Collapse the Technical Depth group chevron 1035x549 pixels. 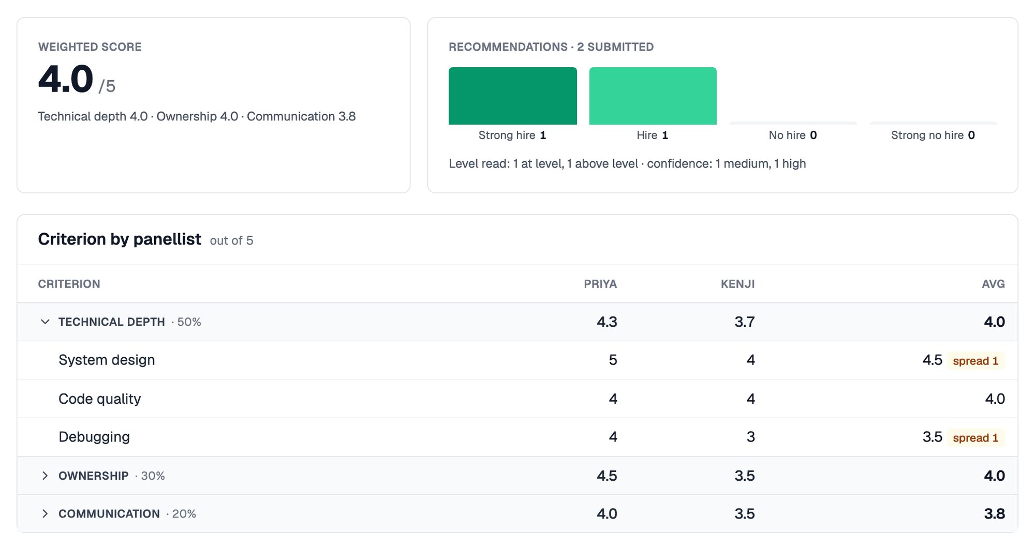pos(45,322)
